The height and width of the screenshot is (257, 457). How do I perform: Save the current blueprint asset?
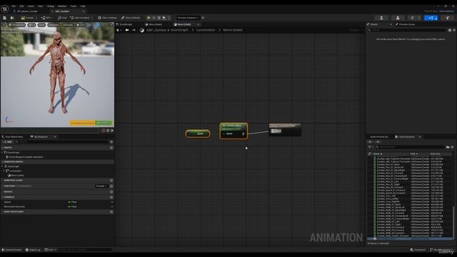(x=5, y=18)
